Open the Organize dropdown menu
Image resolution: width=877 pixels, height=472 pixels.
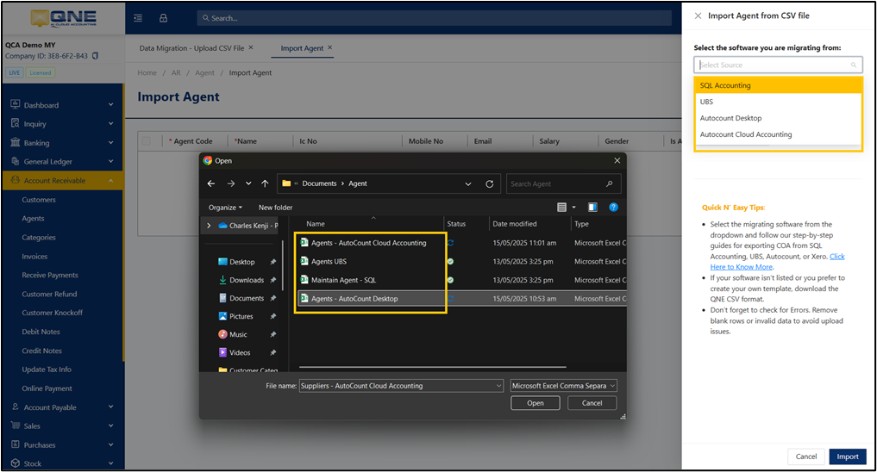225,208
